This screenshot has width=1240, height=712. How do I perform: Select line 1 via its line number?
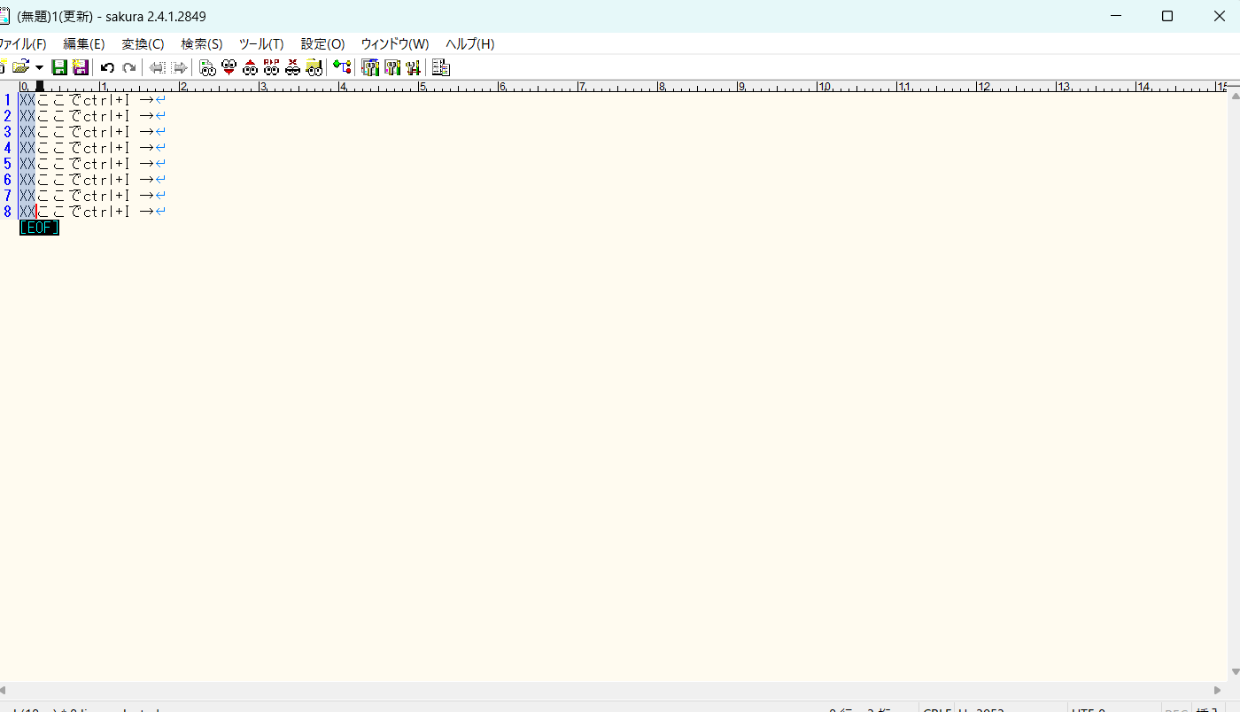point(8,100)
